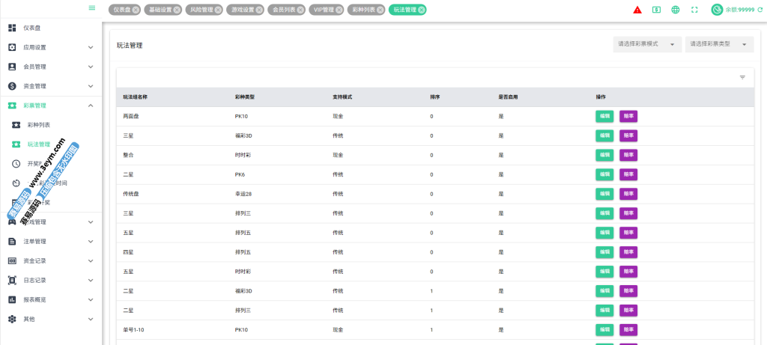The height and width of the screenshot is (345, 767).
Task: Expand the 会员管理 sidebar menu
Action: (51, 67)
